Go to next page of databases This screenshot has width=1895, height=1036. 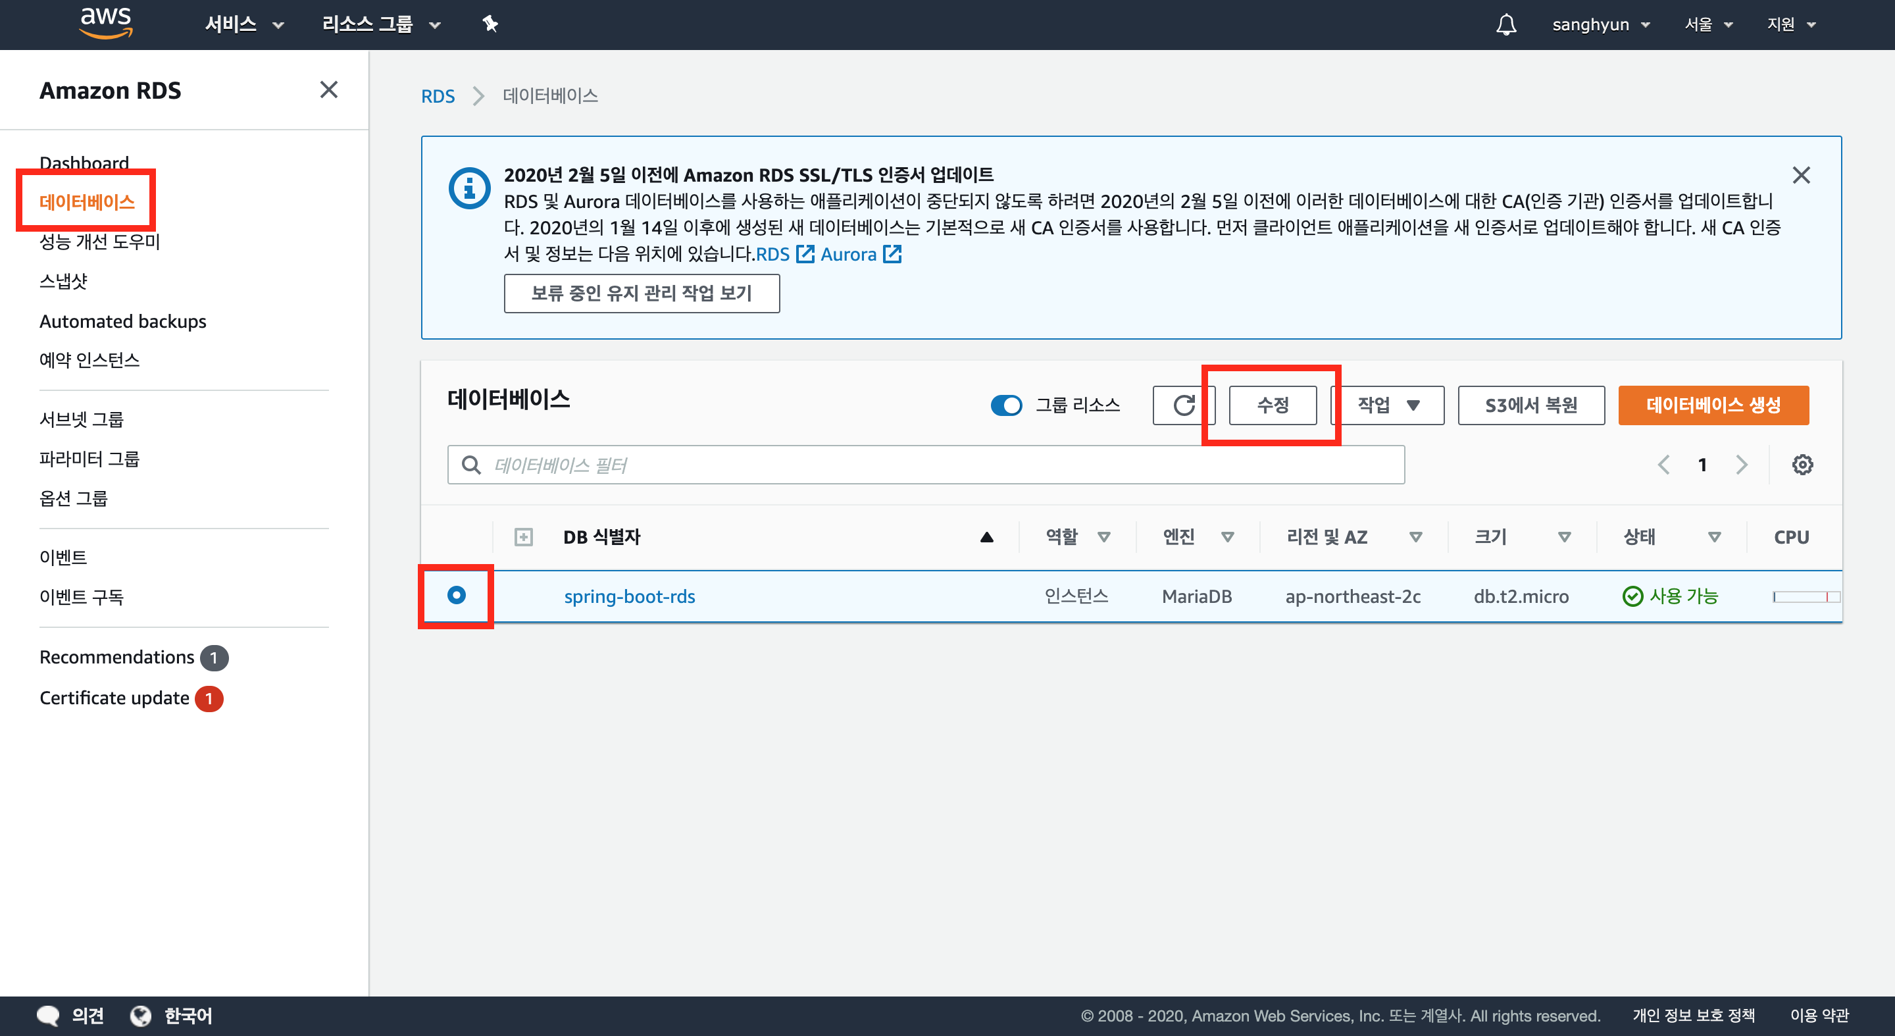(x=1740, y=464)
